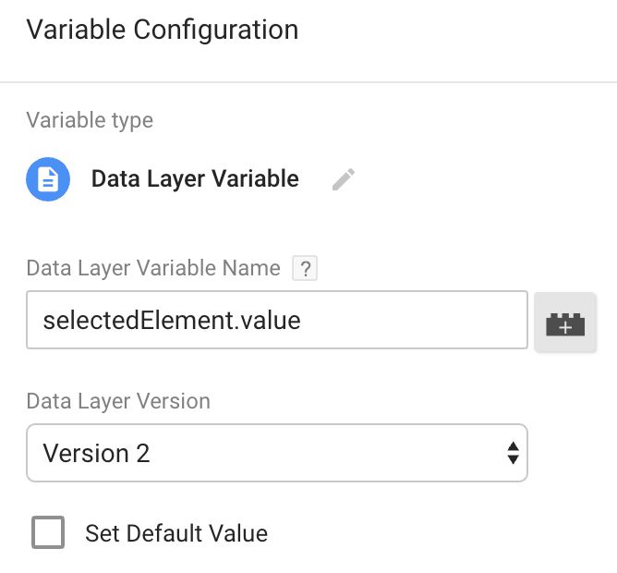Click the bold Data Layer Variable type name

[195, 178]
